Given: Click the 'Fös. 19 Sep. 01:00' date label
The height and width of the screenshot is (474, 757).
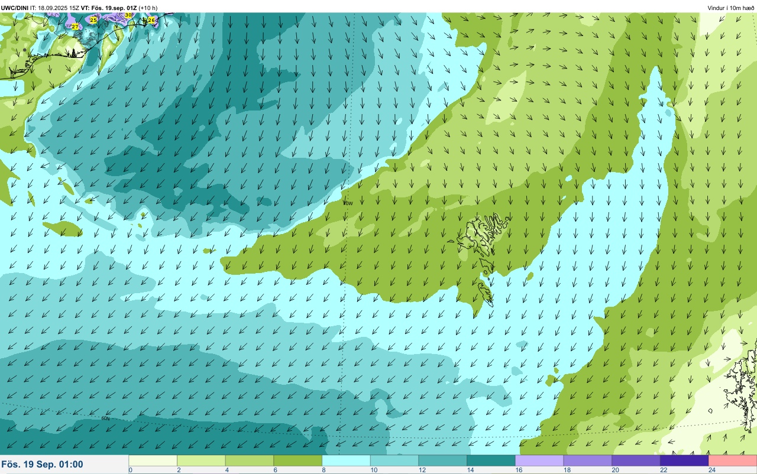Looking at the screenshot, I should pyautogui.click(x=42, y=465).
